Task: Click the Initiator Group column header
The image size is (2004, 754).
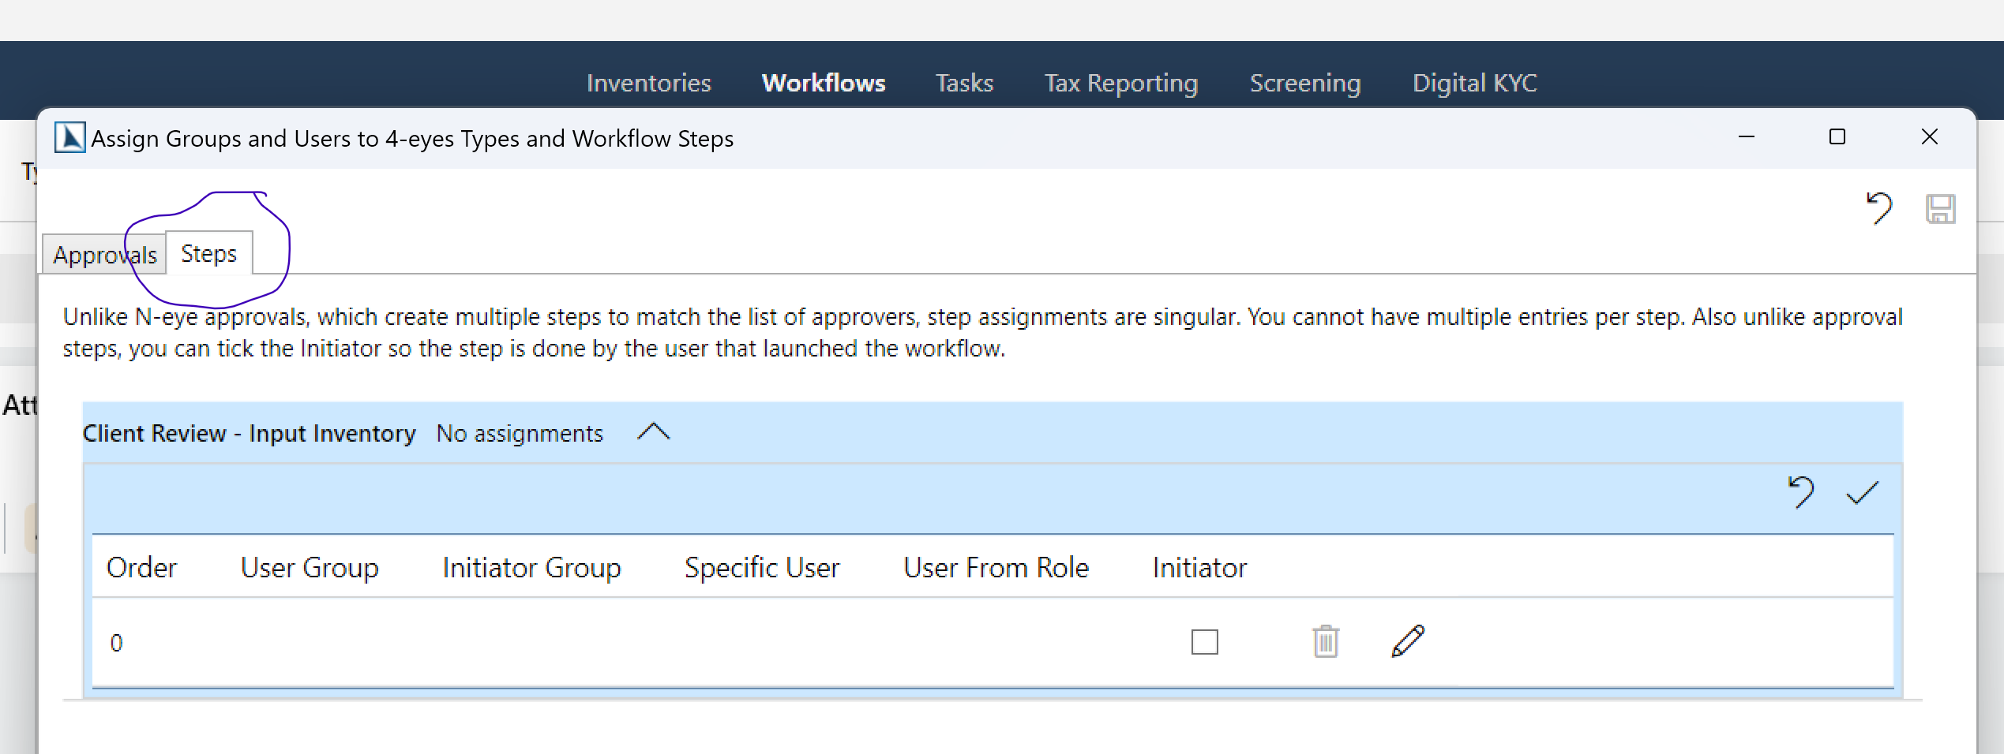Action: tap(531, 568)
